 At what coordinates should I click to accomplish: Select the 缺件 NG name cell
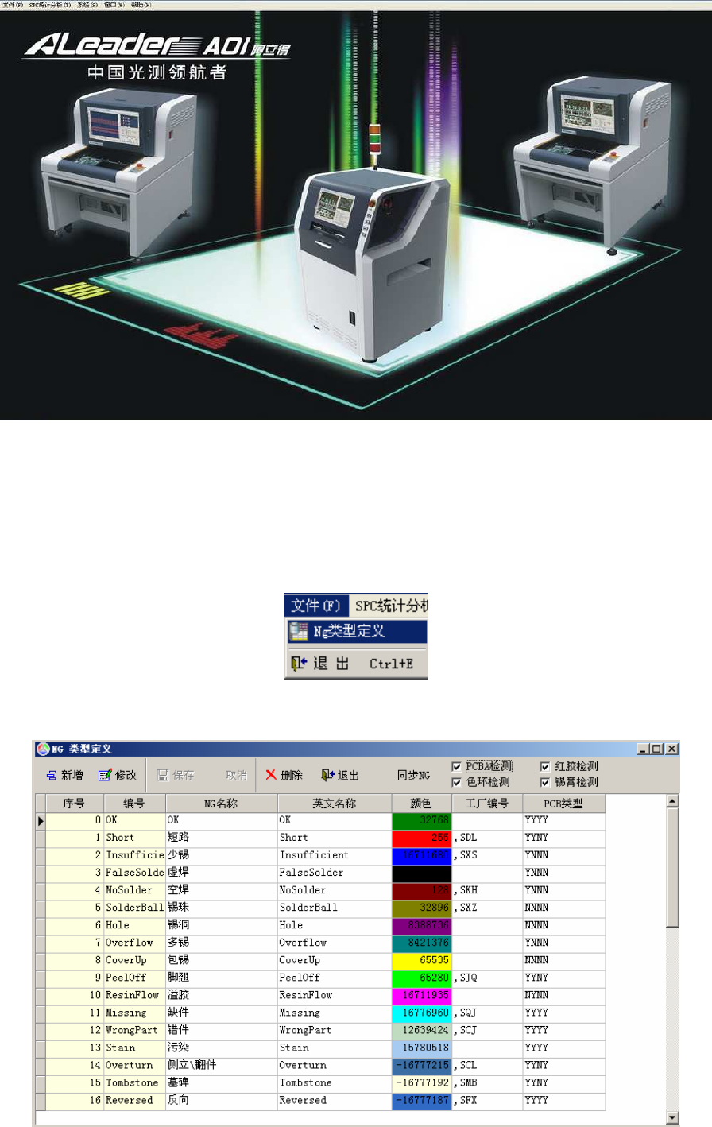[222, 1013]
